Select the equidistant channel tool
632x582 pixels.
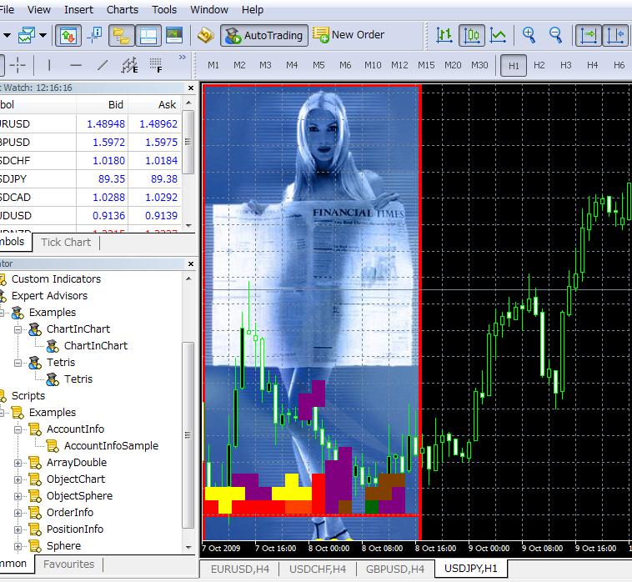(129, 65)
